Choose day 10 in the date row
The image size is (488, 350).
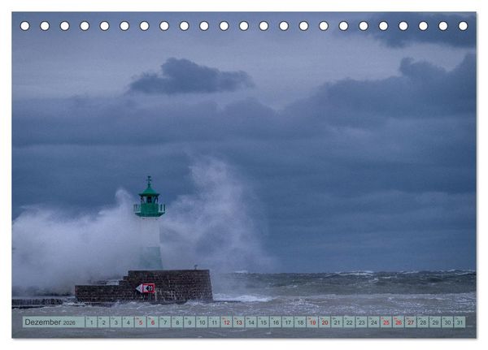202,322
